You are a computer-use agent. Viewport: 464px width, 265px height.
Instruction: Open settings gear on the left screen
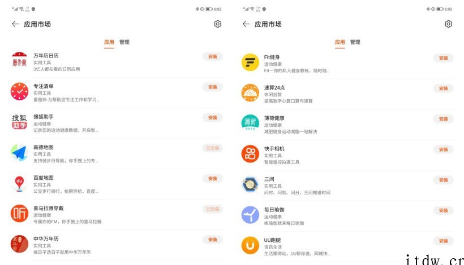(x=218, y=24)
